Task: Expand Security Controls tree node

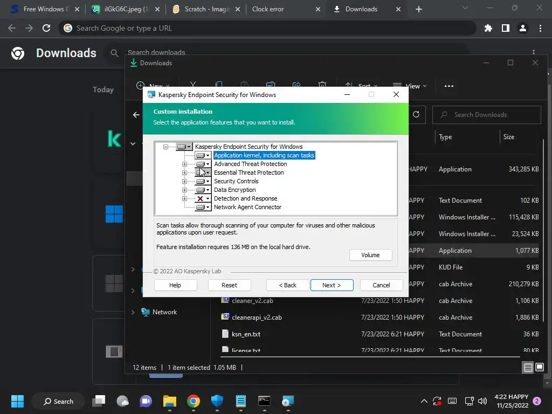Action: pyautogui.click(x=184, y=181)
